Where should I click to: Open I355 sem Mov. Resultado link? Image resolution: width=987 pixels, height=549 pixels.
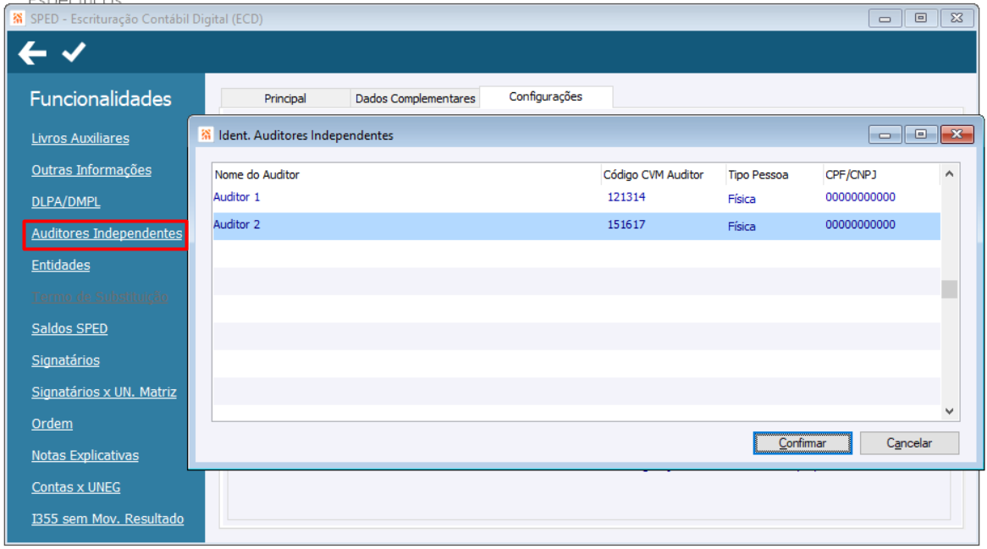(108, 519)
